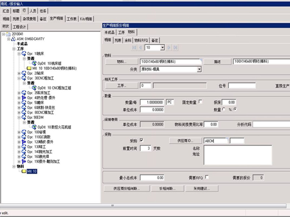Expand the Opr: 160 operation node
The height and width of the screenshot is (217, 290).
point(19,157)
